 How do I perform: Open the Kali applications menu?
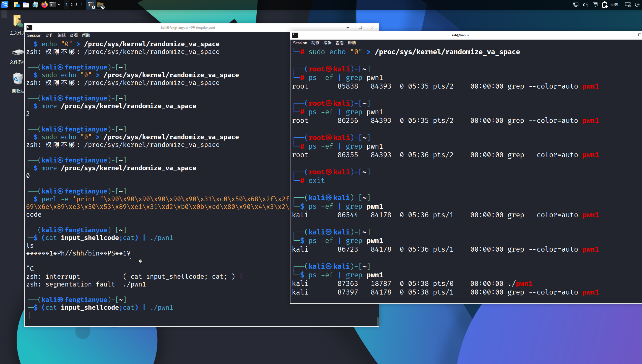tap(5, 4)
